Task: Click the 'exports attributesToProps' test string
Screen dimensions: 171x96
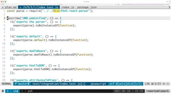Action: pyautogui.click(x=37, y=80)
